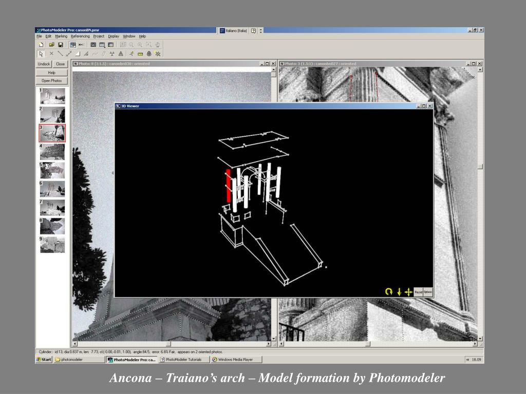Toggle the photo list panel icon
The image size is (526, 394).
pos(73,45)
